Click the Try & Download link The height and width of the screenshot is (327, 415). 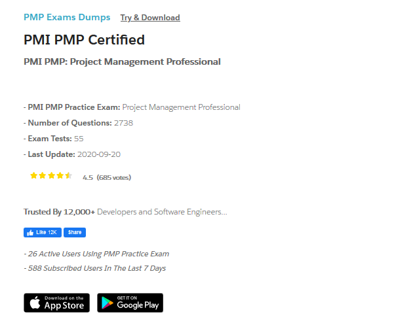coord(150,18)
